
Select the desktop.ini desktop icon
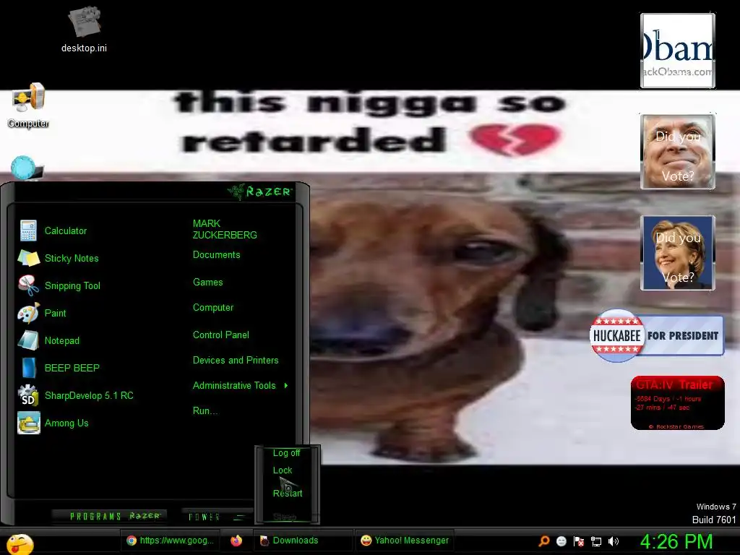(x=84, y=29)
